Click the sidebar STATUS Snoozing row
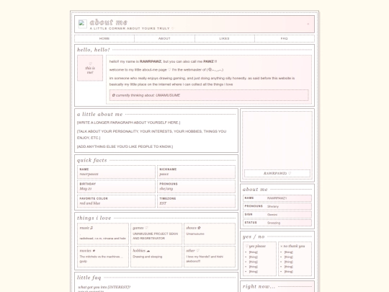This screenshot has height=292, width=389. 277,223
